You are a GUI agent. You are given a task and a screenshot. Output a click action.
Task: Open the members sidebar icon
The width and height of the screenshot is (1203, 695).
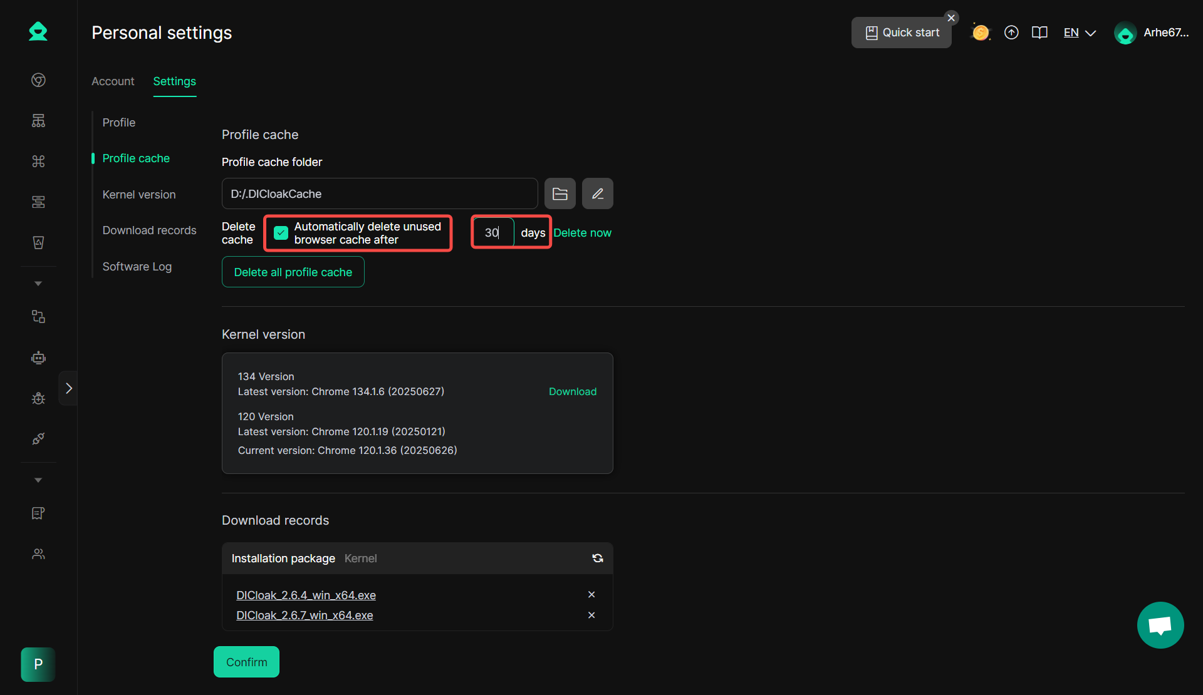tap(38, 554)
